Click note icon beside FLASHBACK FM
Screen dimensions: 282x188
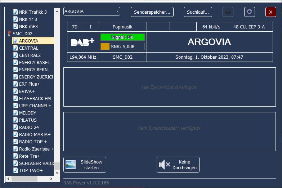coord(15,98)
